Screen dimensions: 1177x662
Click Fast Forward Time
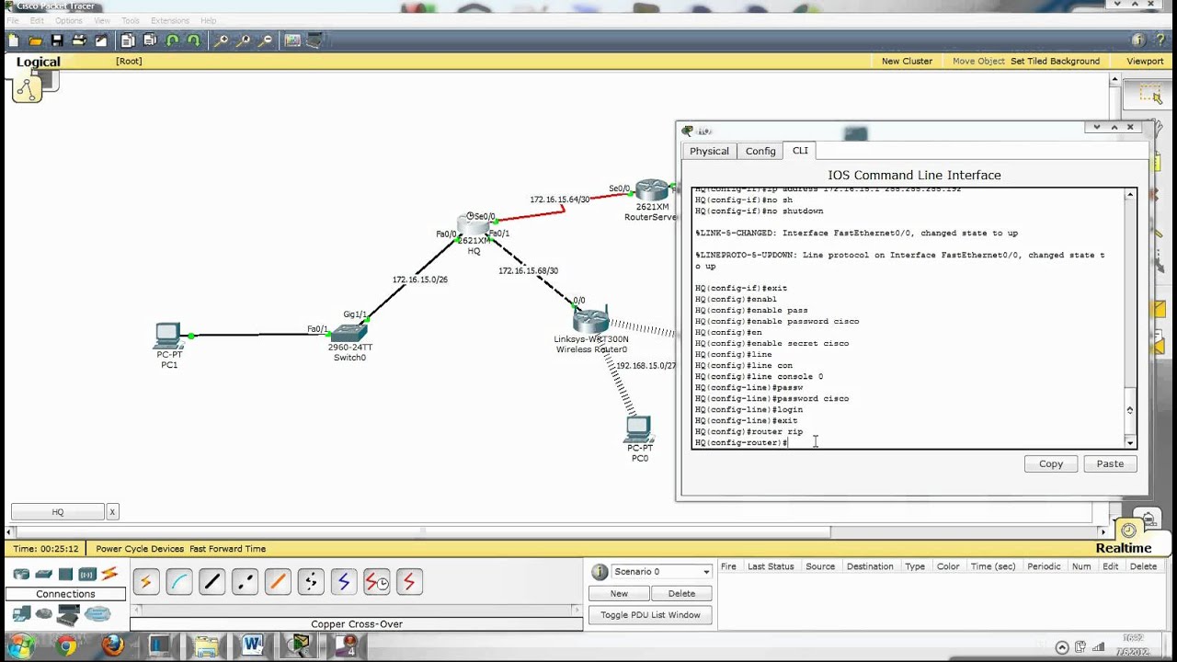(x=227, y=549)
